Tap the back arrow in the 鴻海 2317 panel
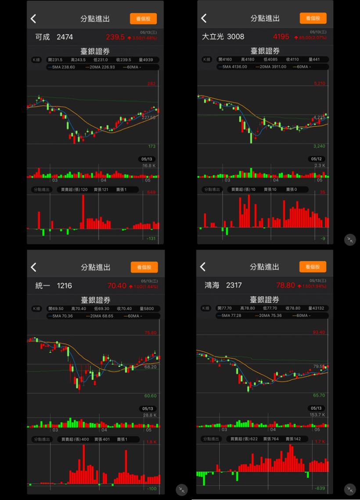The width and height of the screenshot is (360, 500). (203, 267)
